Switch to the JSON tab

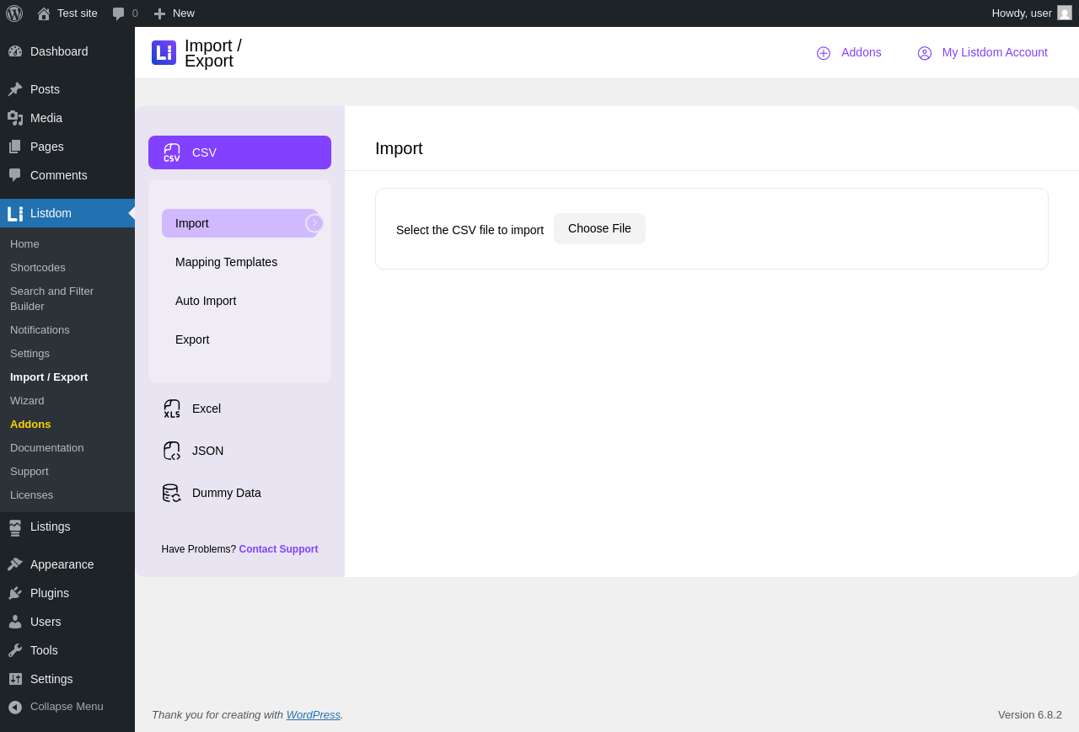[239, 451]
